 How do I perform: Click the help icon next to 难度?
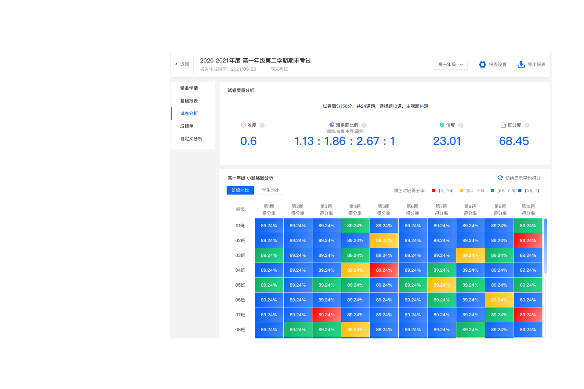click(262, 125)
